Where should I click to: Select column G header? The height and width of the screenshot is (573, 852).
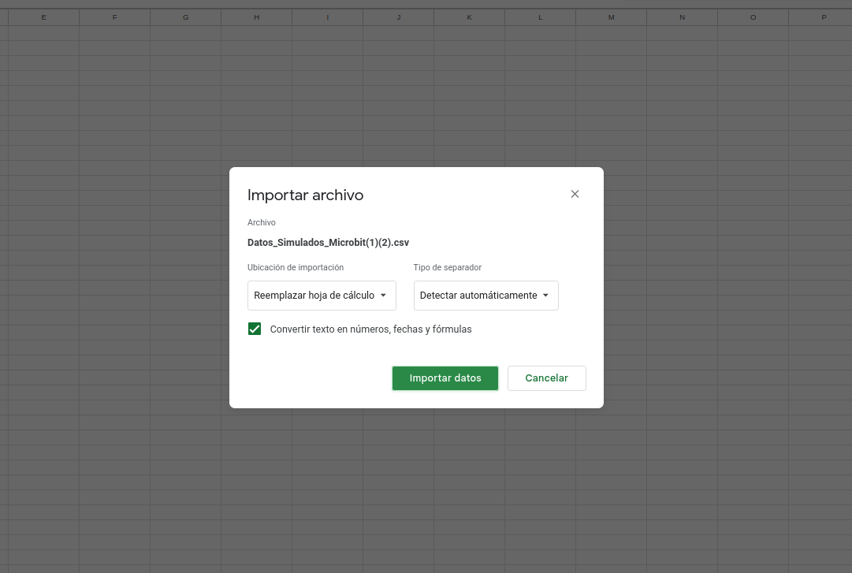185,17
